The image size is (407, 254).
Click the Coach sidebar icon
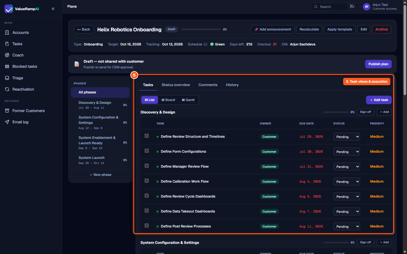pyautogui.click(x=7, y=55)
